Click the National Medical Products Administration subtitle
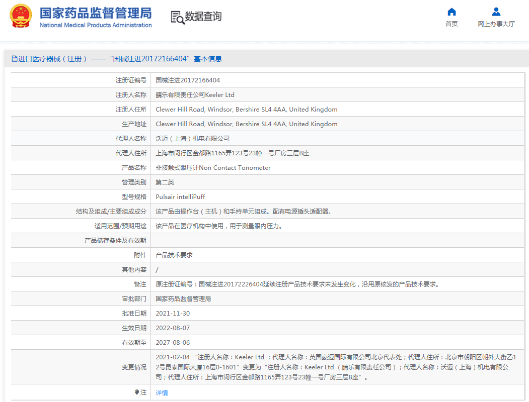 click(x=95, y=25)
